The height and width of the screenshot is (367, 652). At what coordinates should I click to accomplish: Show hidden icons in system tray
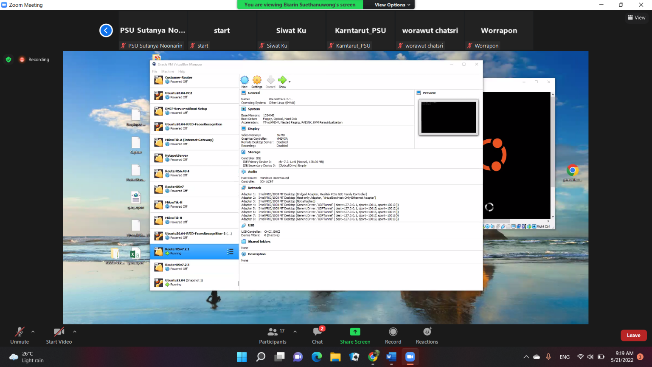click(x=526, y=357)
